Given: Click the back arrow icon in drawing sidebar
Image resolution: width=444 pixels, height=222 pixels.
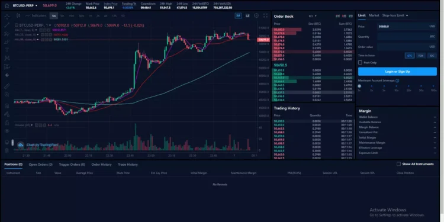Looking at the screenshot, I should tap(7, 75).
